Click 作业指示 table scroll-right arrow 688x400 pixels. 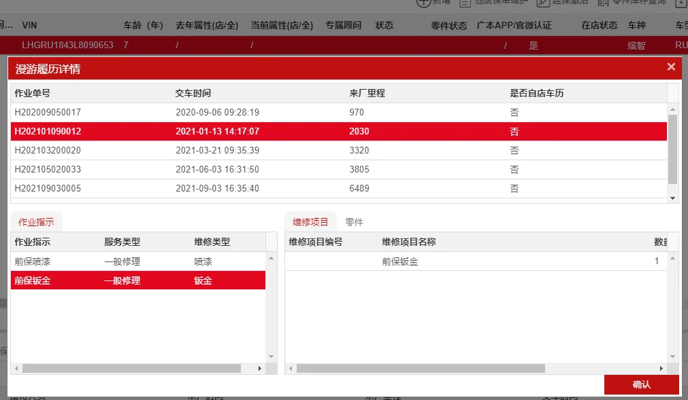coord(260,369)
